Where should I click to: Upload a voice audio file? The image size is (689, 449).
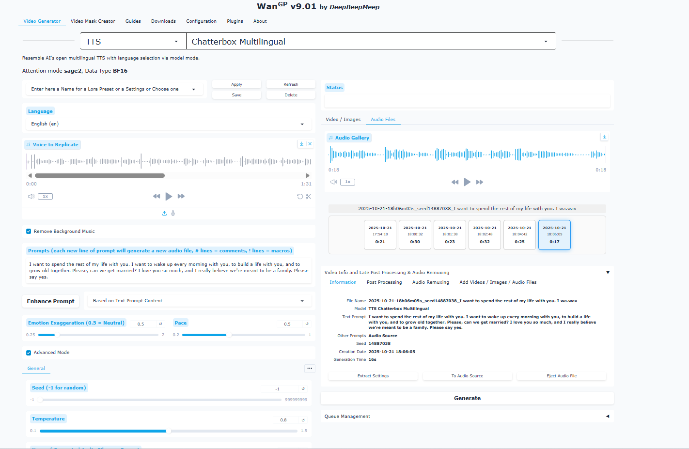point(164,213)
